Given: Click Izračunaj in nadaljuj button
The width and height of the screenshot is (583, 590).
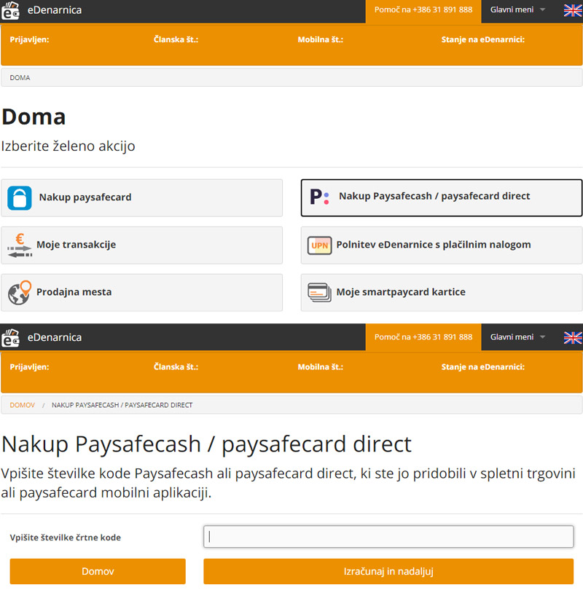Looking at the screenshot, I should [388, 571].
